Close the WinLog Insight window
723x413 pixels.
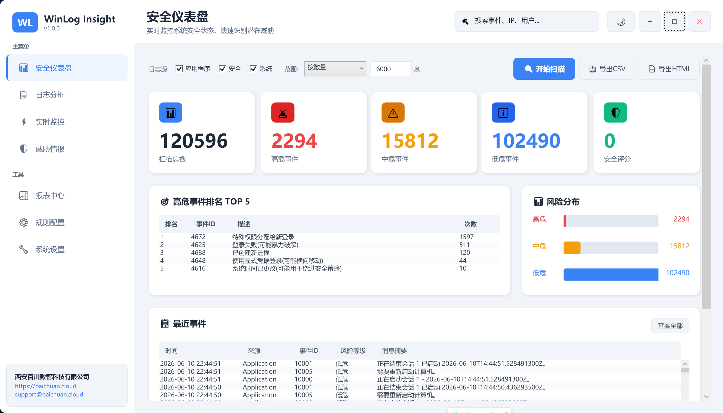tap(699, 21)
